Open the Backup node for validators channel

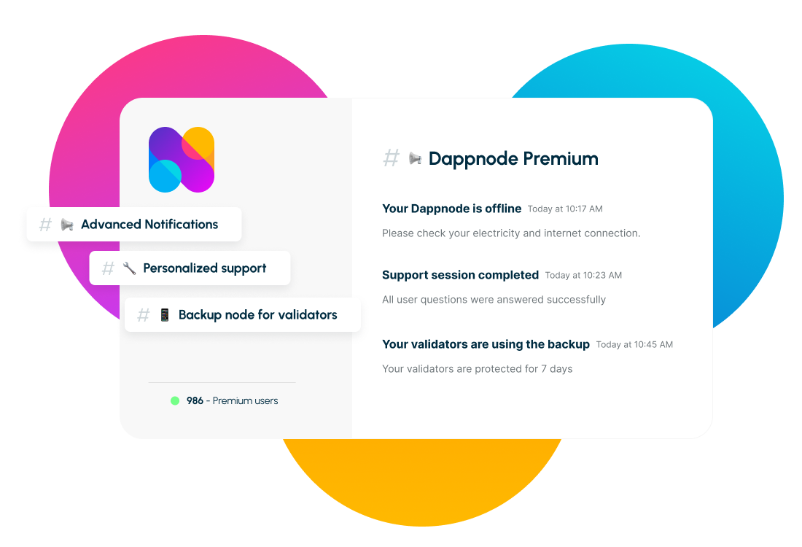(257, 315)
